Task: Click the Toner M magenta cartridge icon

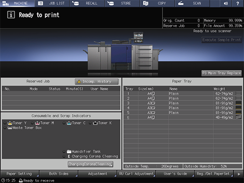Action: click(x=37, y=123)
